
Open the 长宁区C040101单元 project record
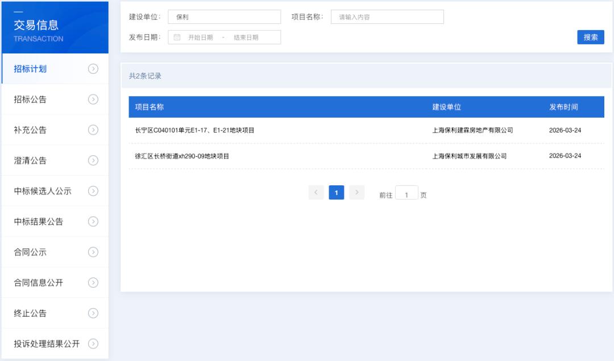[x=194, y=130]
